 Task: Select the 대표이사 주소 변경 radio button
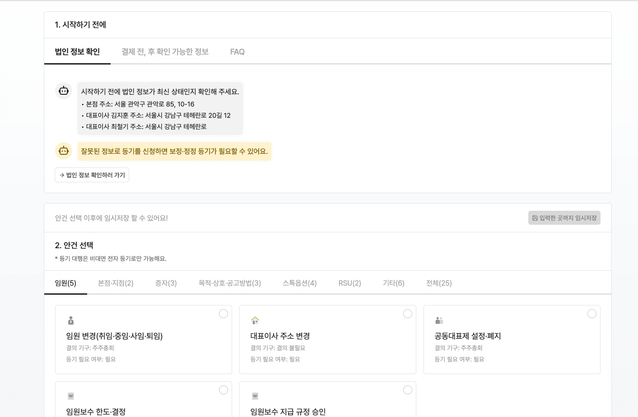click(x=408, y=314)
